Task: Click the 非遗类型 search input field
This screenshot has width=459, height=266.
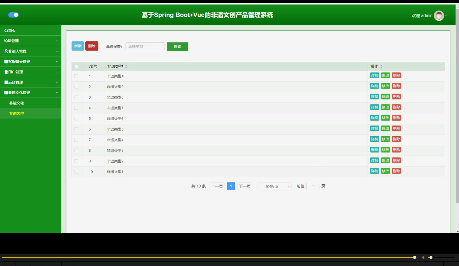Action: click(x=145, y=47)
